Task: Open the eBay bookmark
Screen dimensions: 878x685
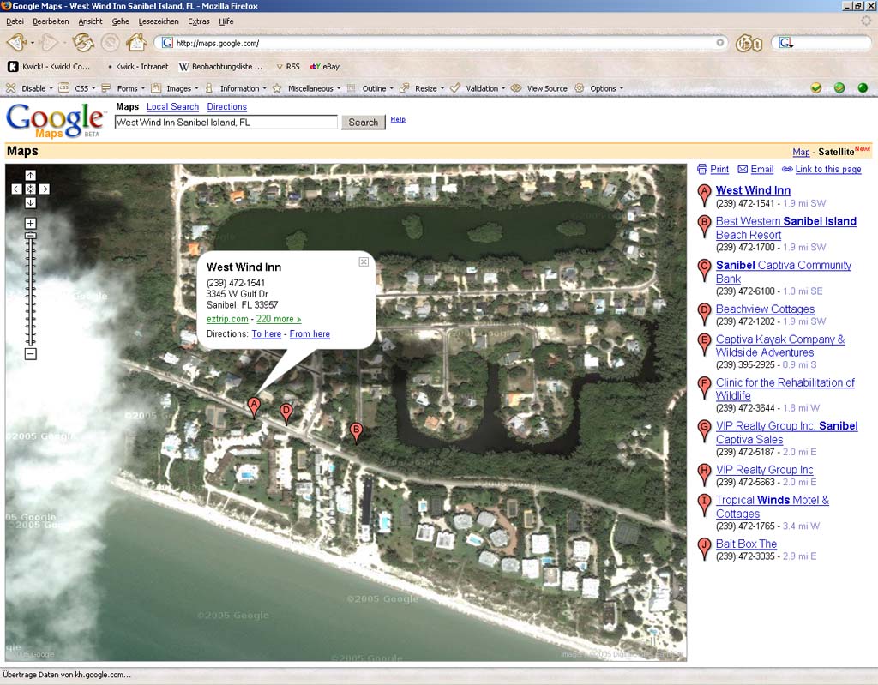Action: tap(325, 67)
